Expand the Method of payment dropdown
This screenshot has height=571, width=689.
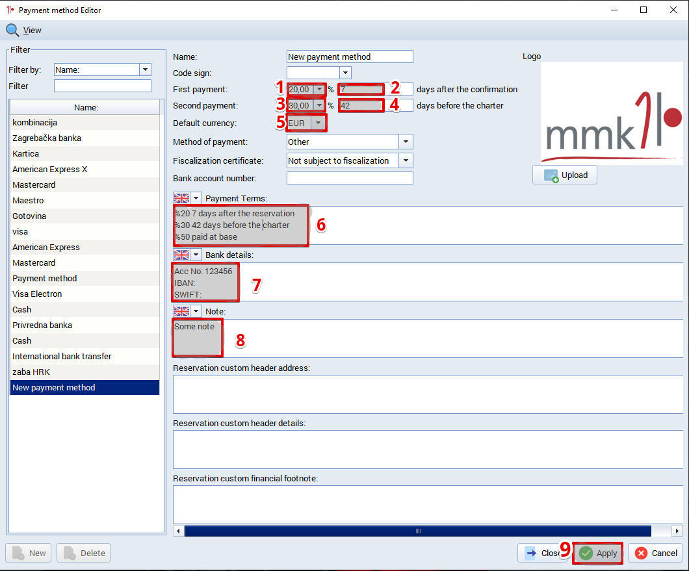point(406,142)
